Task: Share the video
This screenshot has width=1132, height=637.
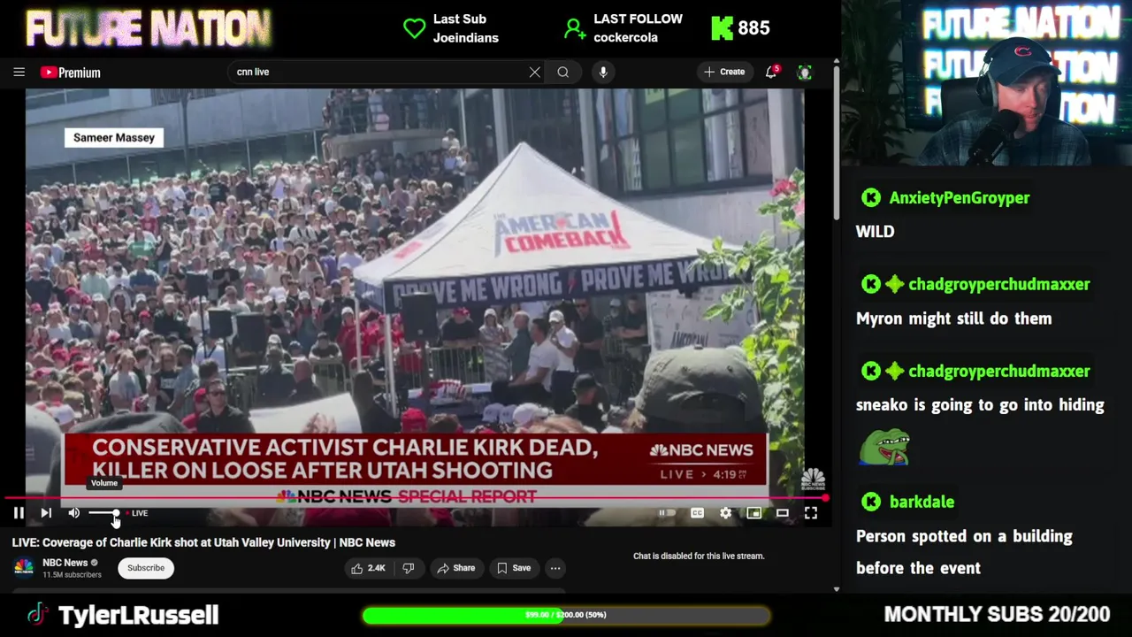Action: tap(456, 568)
